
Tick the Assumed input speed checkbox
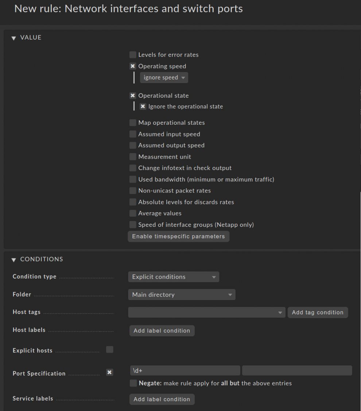pyautogui.click(x=133, y=134)
